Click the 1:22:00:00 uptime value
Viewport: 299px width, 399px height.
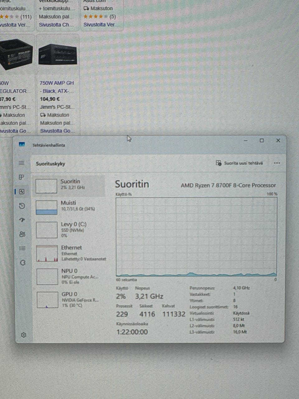[x=132, y=332]
